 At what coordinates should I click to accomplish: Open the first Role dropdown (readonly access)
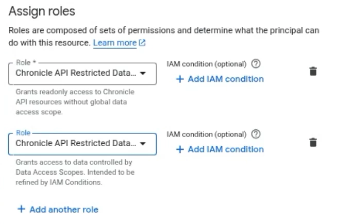(x=76, y=73)
